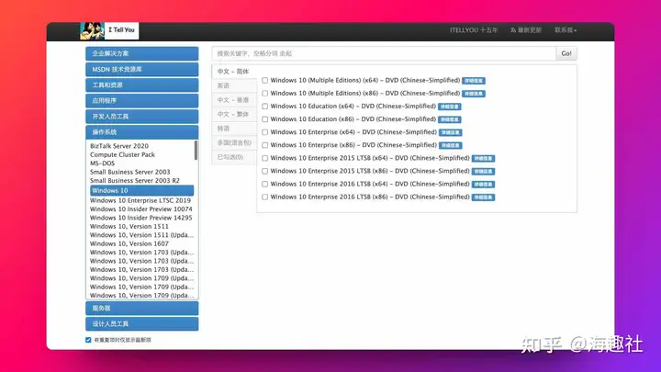
Task: Click 详细信息 badge for Multiple Editions x64
Action: pyautogui.click(x=474, y=81)
